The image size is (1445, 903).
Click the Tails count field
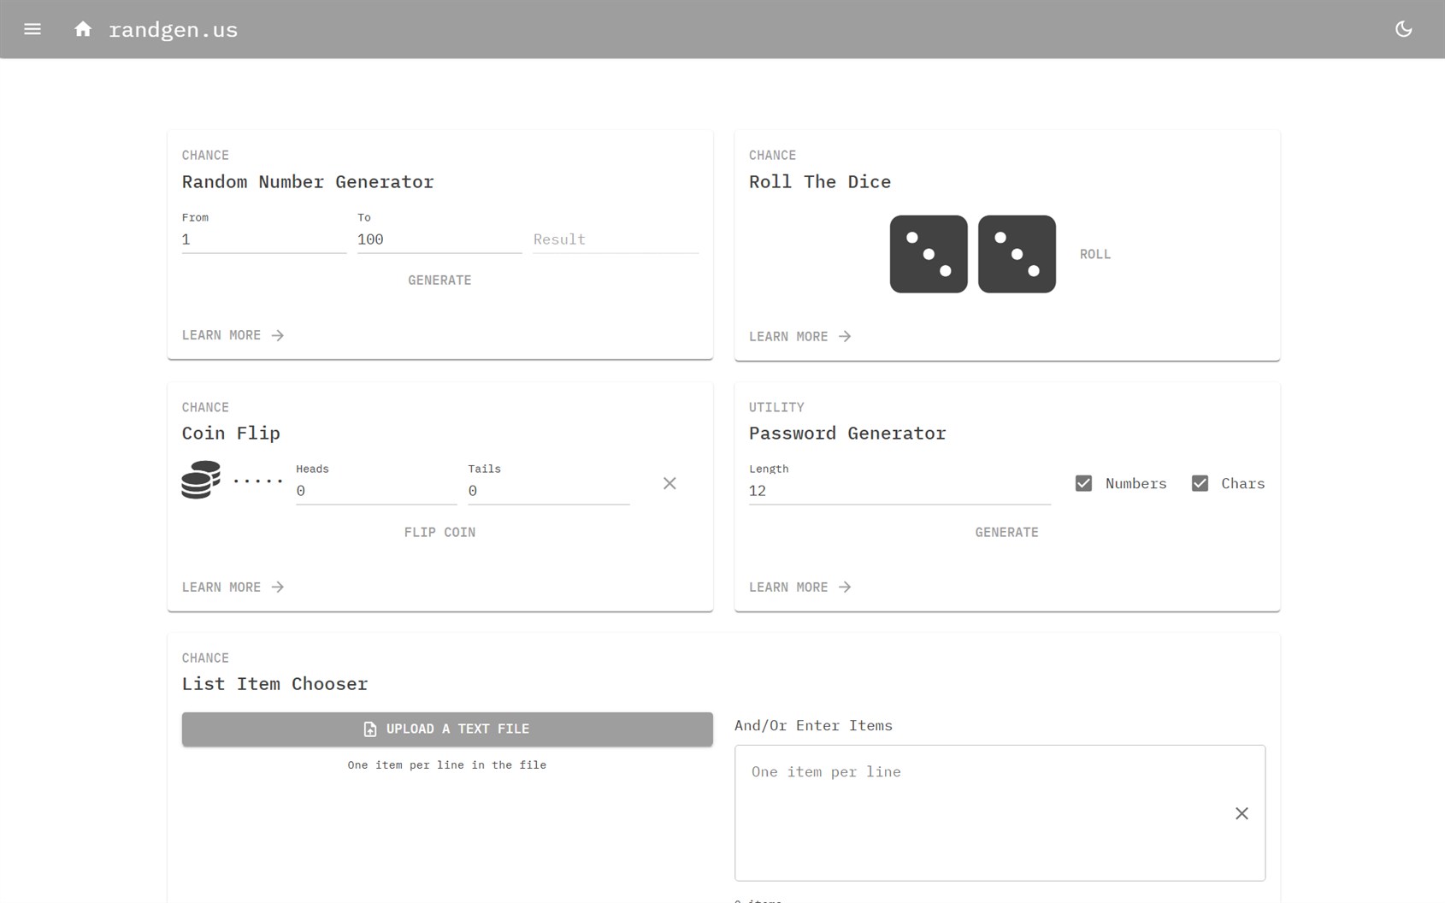coord(549,491)
